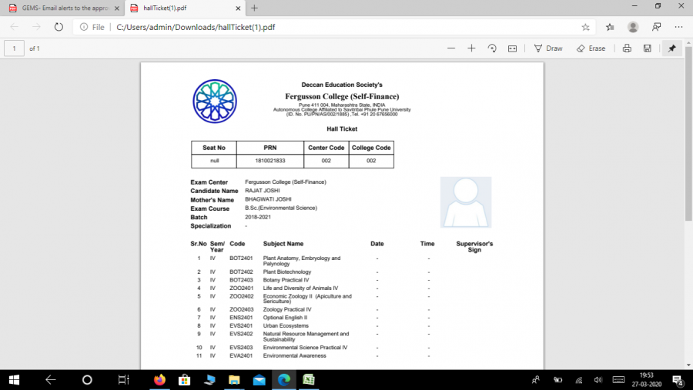Open network settings from the tray
The image size is (693, 390).
point(578,380)
